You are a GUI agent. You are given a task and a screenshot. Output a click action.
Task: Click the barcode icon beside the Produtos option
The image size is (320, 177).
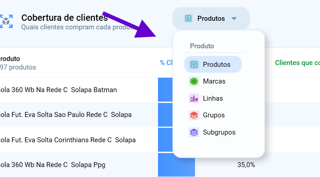(x=194, y=65)
